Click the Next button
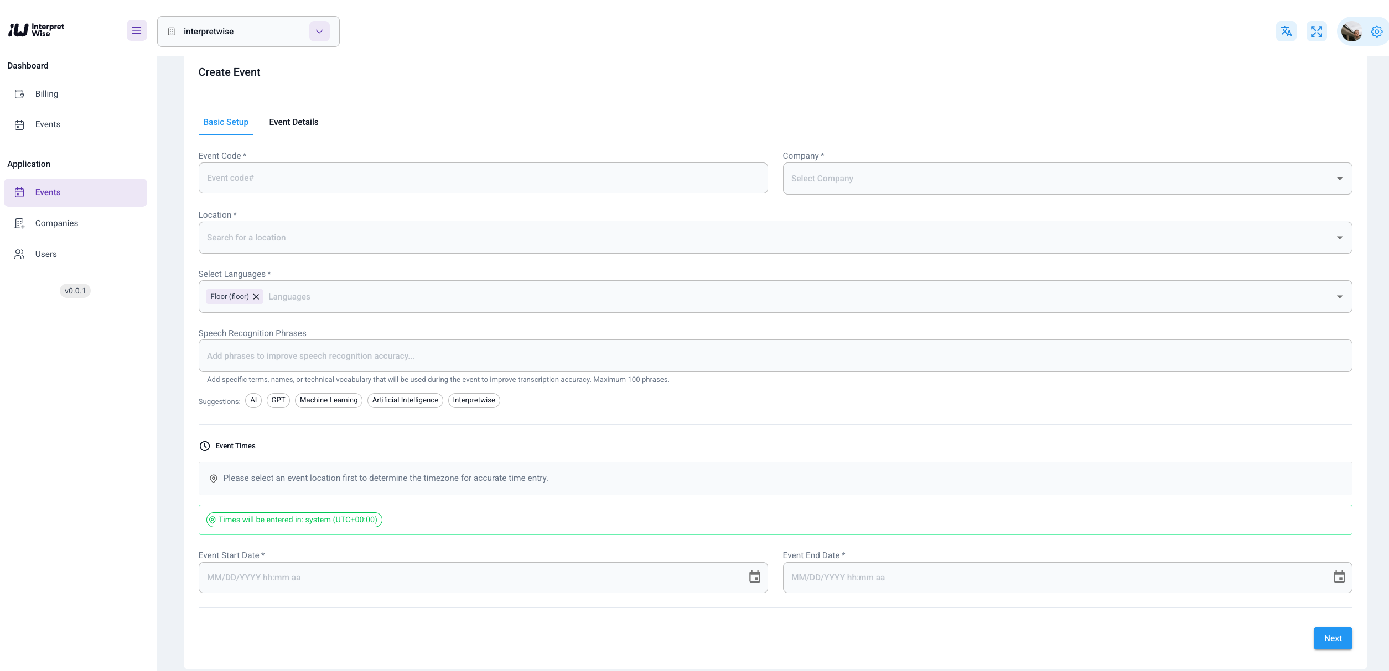This screenshot has height=671, width=1389. click(1333, 638)
